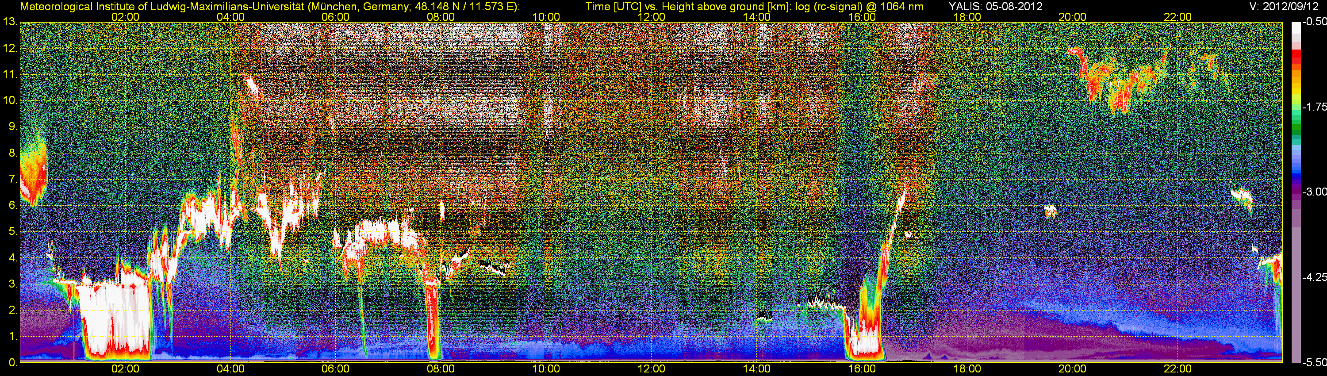Pick the 11 km height axis label

9,75
